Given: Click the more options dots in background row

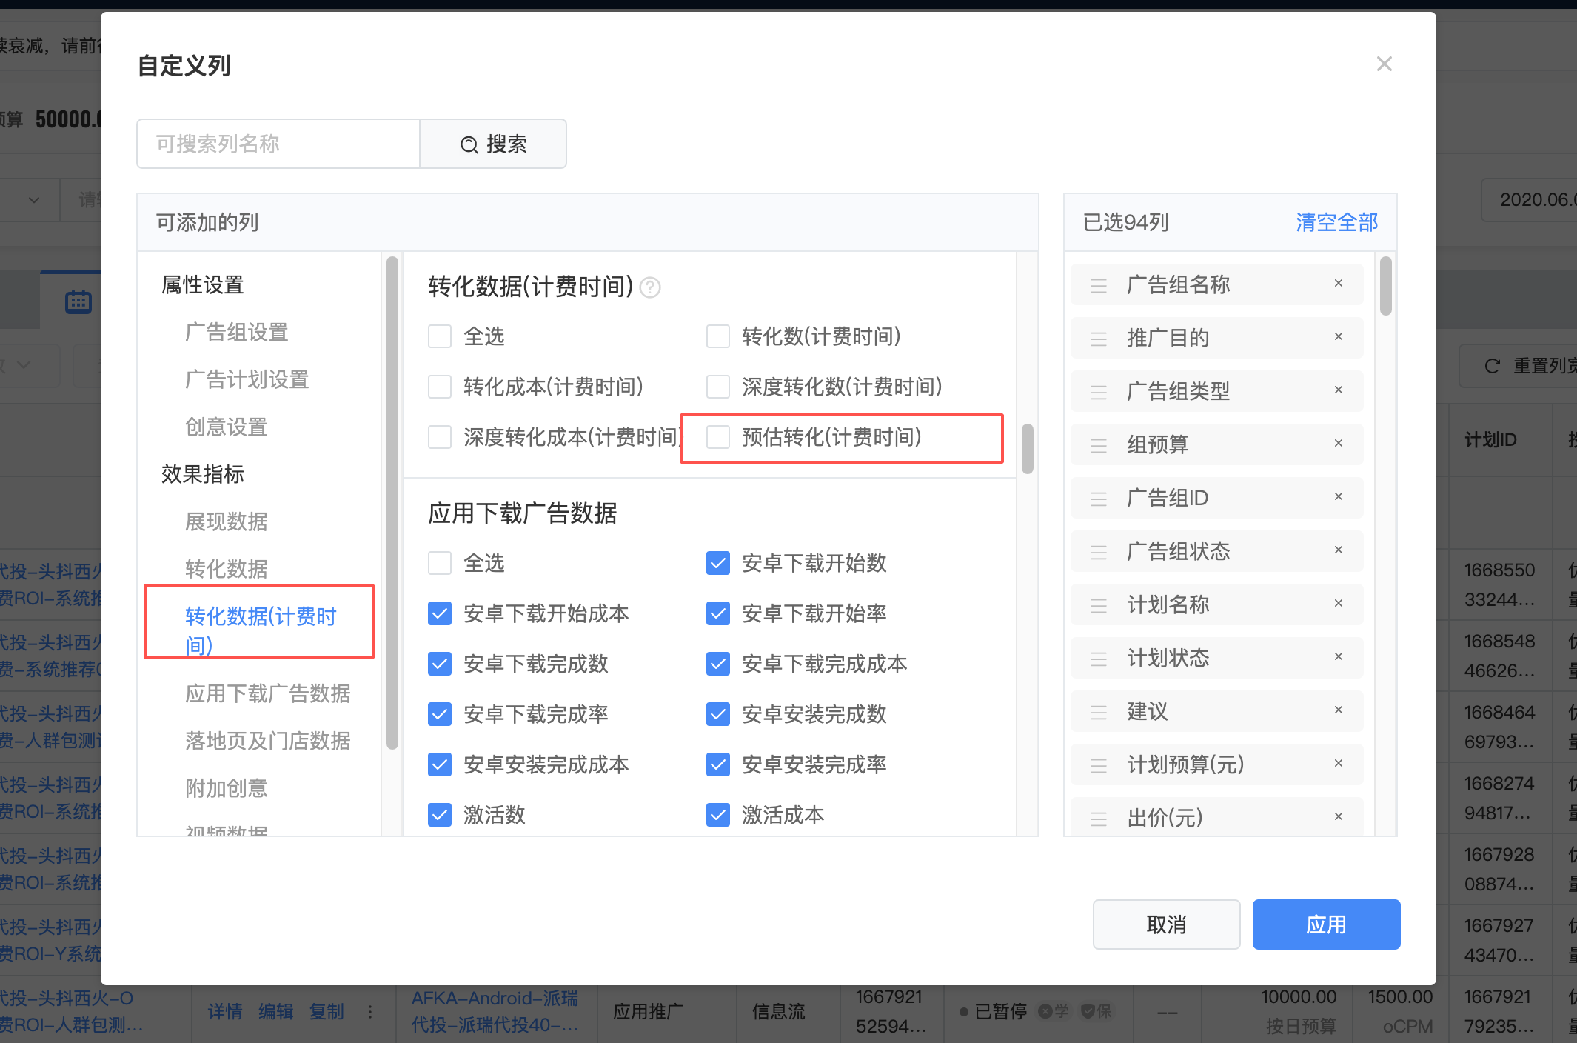Looking at the screenshot, I should [x=370, y=1011].
